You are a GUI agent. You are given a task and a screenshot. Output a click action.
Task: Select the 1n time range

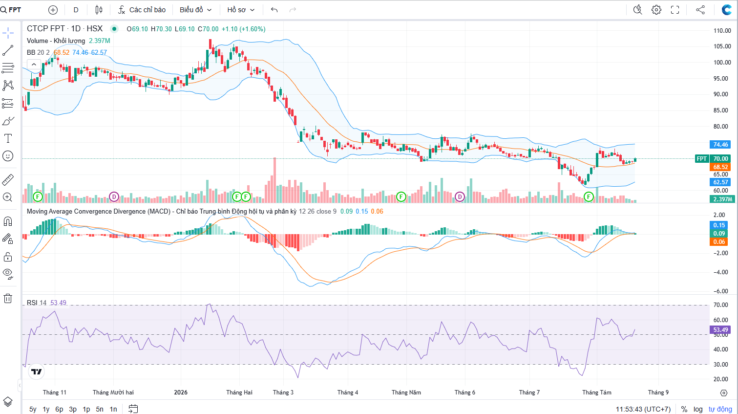tap(113, 409)
